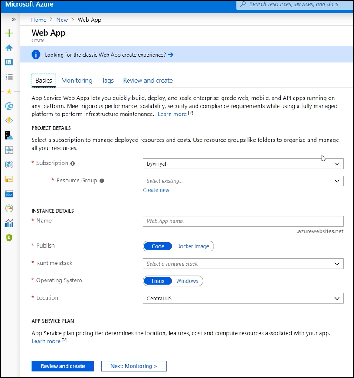354x378 pixels.
Task: Switch to the Tags tab
Action: (108, 81)
